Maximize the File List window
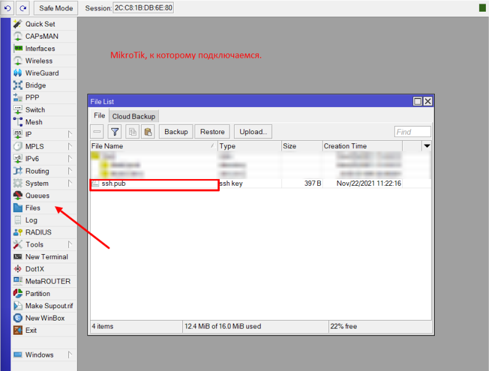489x371 pixels. tap(418, 102)
